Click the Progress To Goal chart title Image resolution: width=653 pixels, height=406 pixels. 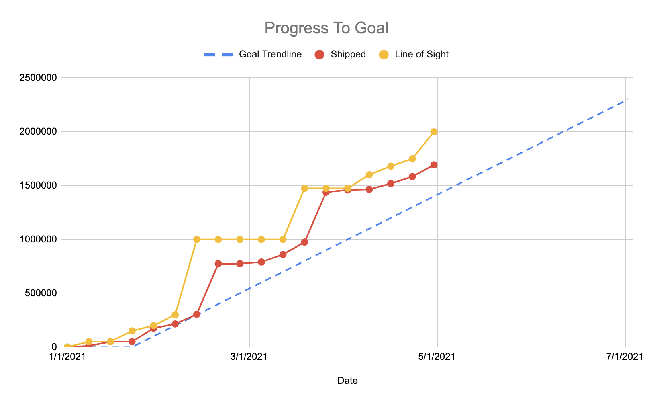click(x=326, y=28)
